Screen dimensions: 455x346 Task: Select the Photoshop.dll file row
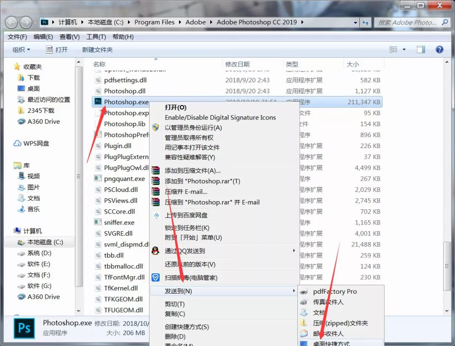pos(237,91)
